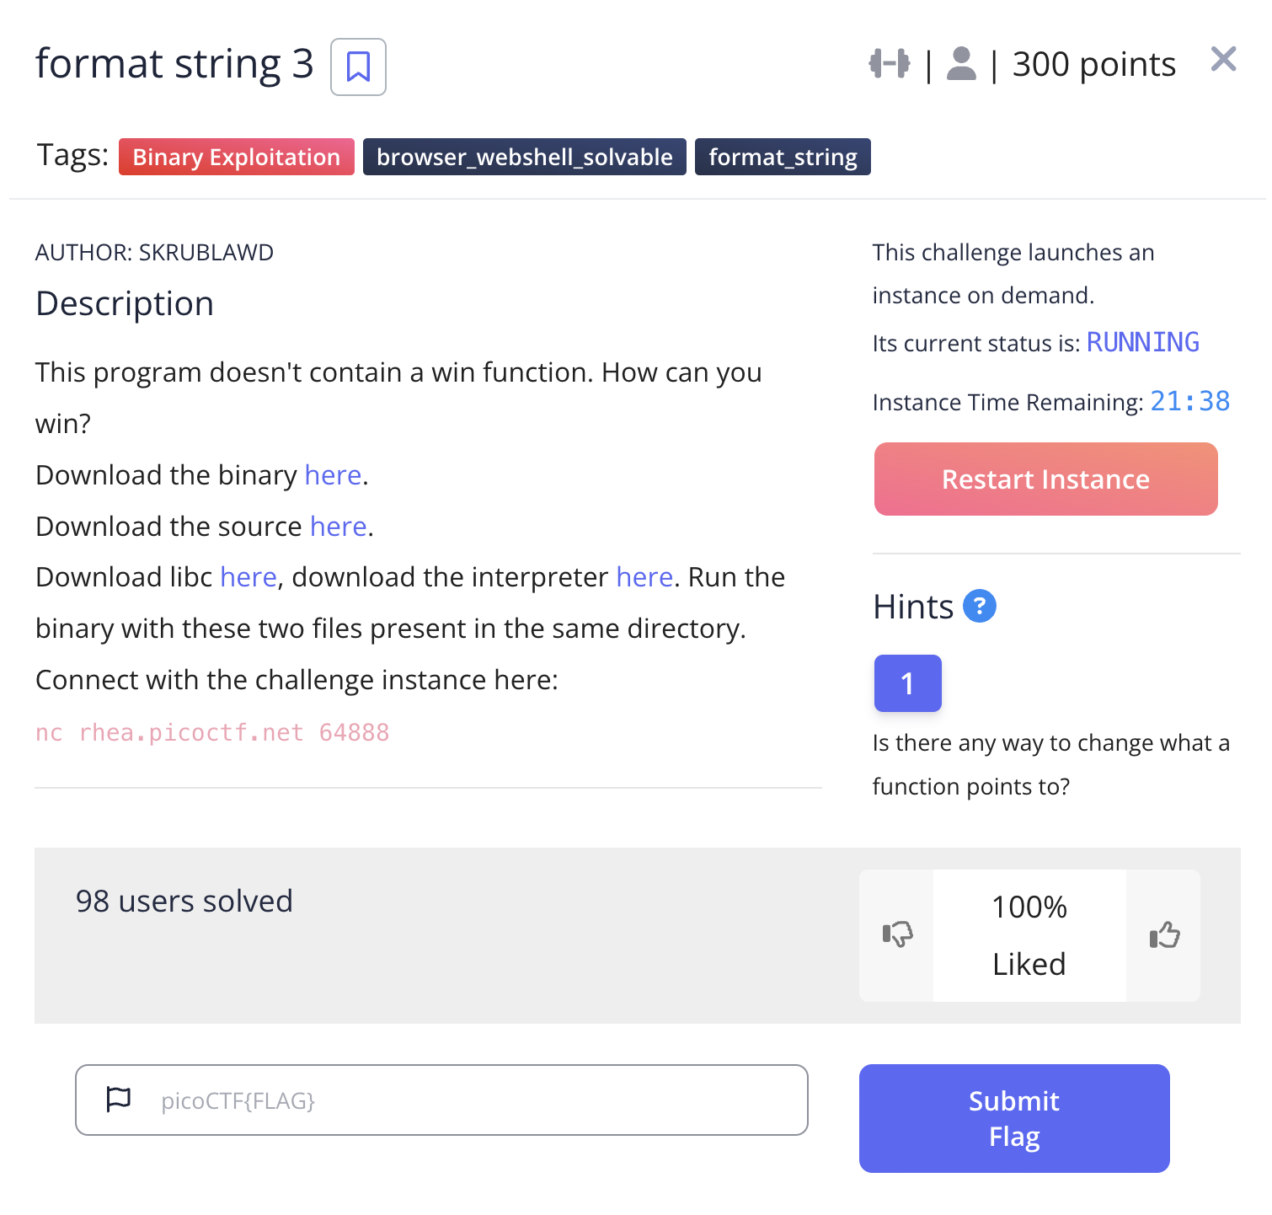Open the Hints help question mark
Image resolution: width=1272 pixels, height=1215 pixels.
click(979, 607)
